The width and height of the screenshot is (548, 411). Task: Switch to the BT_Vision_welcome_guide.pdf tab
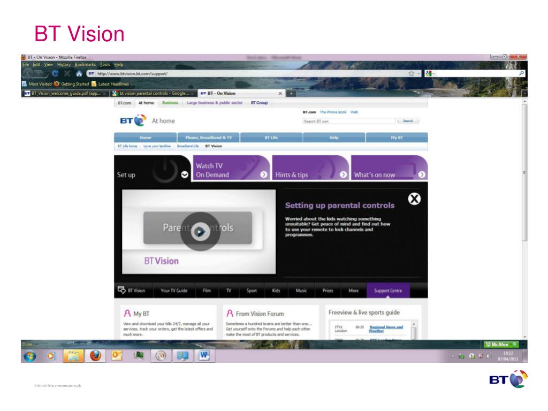coord(65,93)
